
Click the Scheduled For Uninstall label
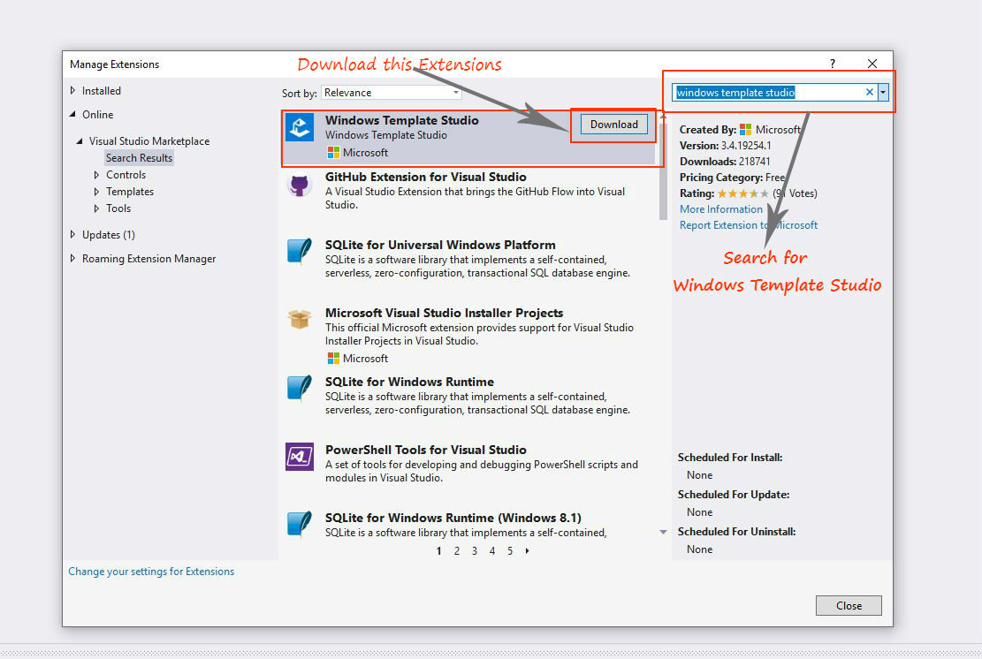pos(736,531)
